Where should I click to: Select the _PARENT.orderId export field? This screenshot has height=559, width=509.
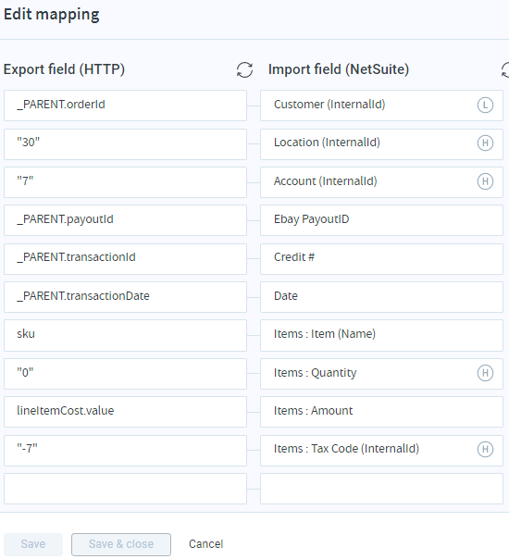click(x=125, y=106)
